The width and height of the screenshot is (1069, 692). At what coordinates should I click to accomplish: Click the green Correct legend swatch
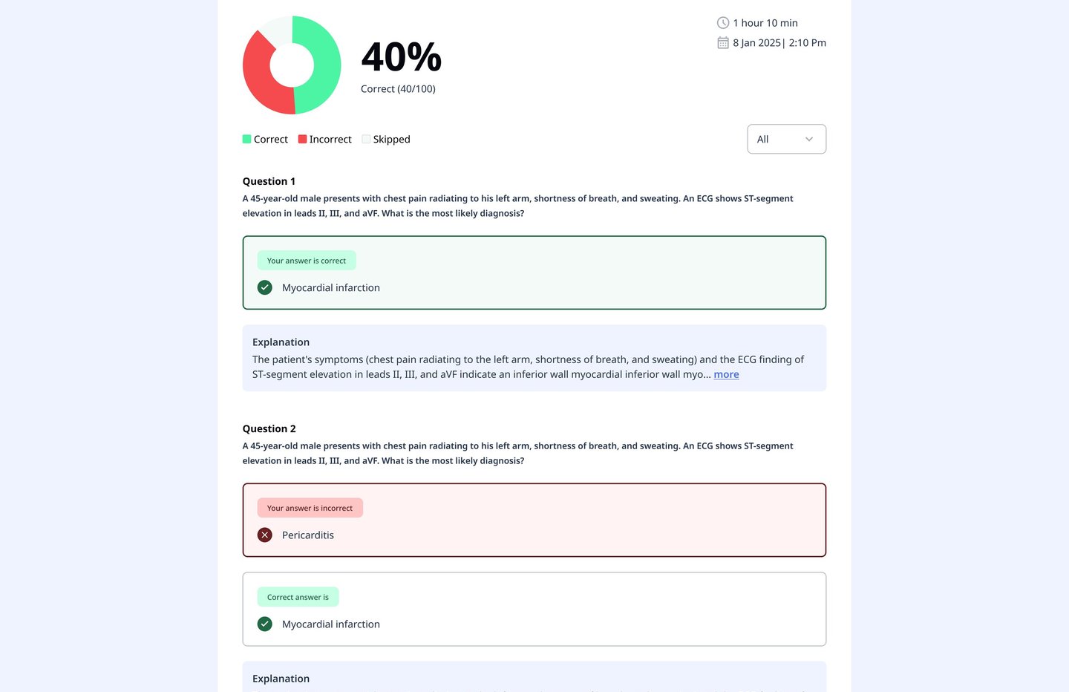246,139
